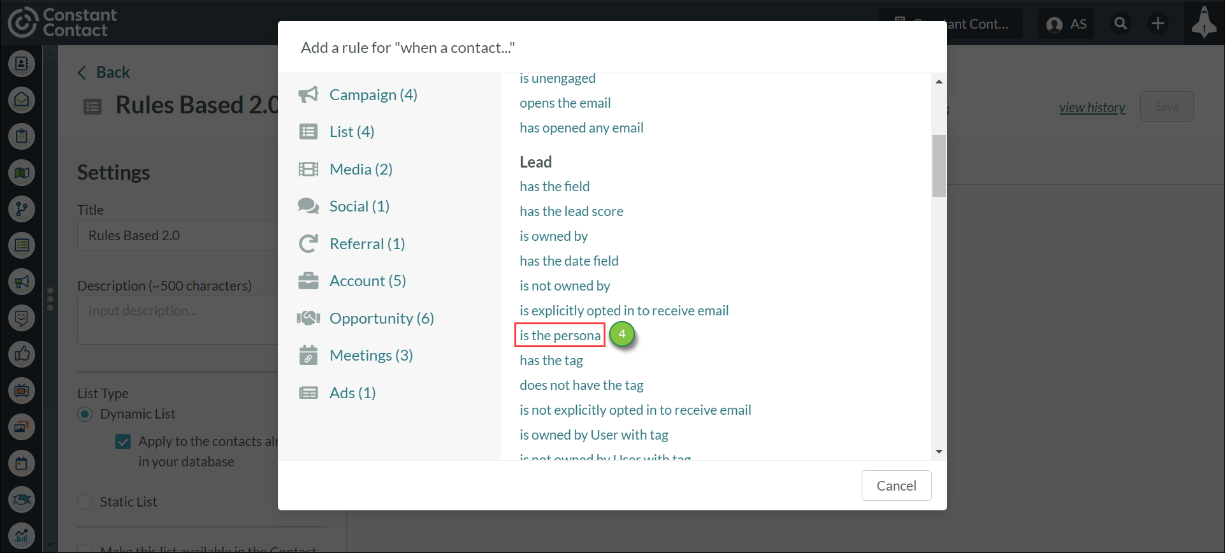The image size is (1225, 553).
Task: Select the Static List radio button
Action: click(85, 502)
